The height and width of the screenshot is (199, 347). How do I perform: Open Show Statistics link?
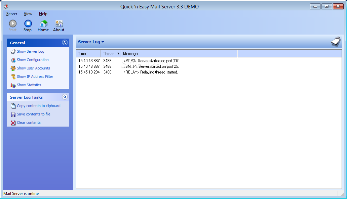coord(29,85)
